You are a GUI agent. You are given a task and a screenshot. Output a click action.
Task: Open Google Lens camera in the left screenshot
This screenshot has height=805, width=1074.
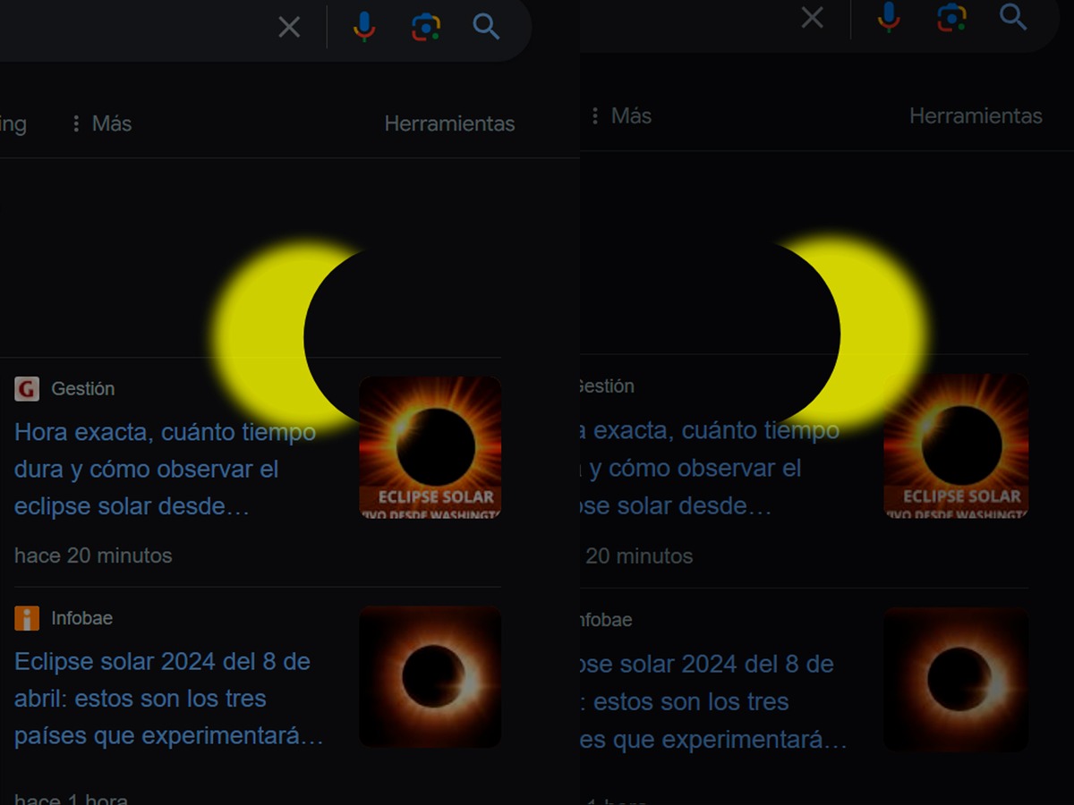coord(426,28)
